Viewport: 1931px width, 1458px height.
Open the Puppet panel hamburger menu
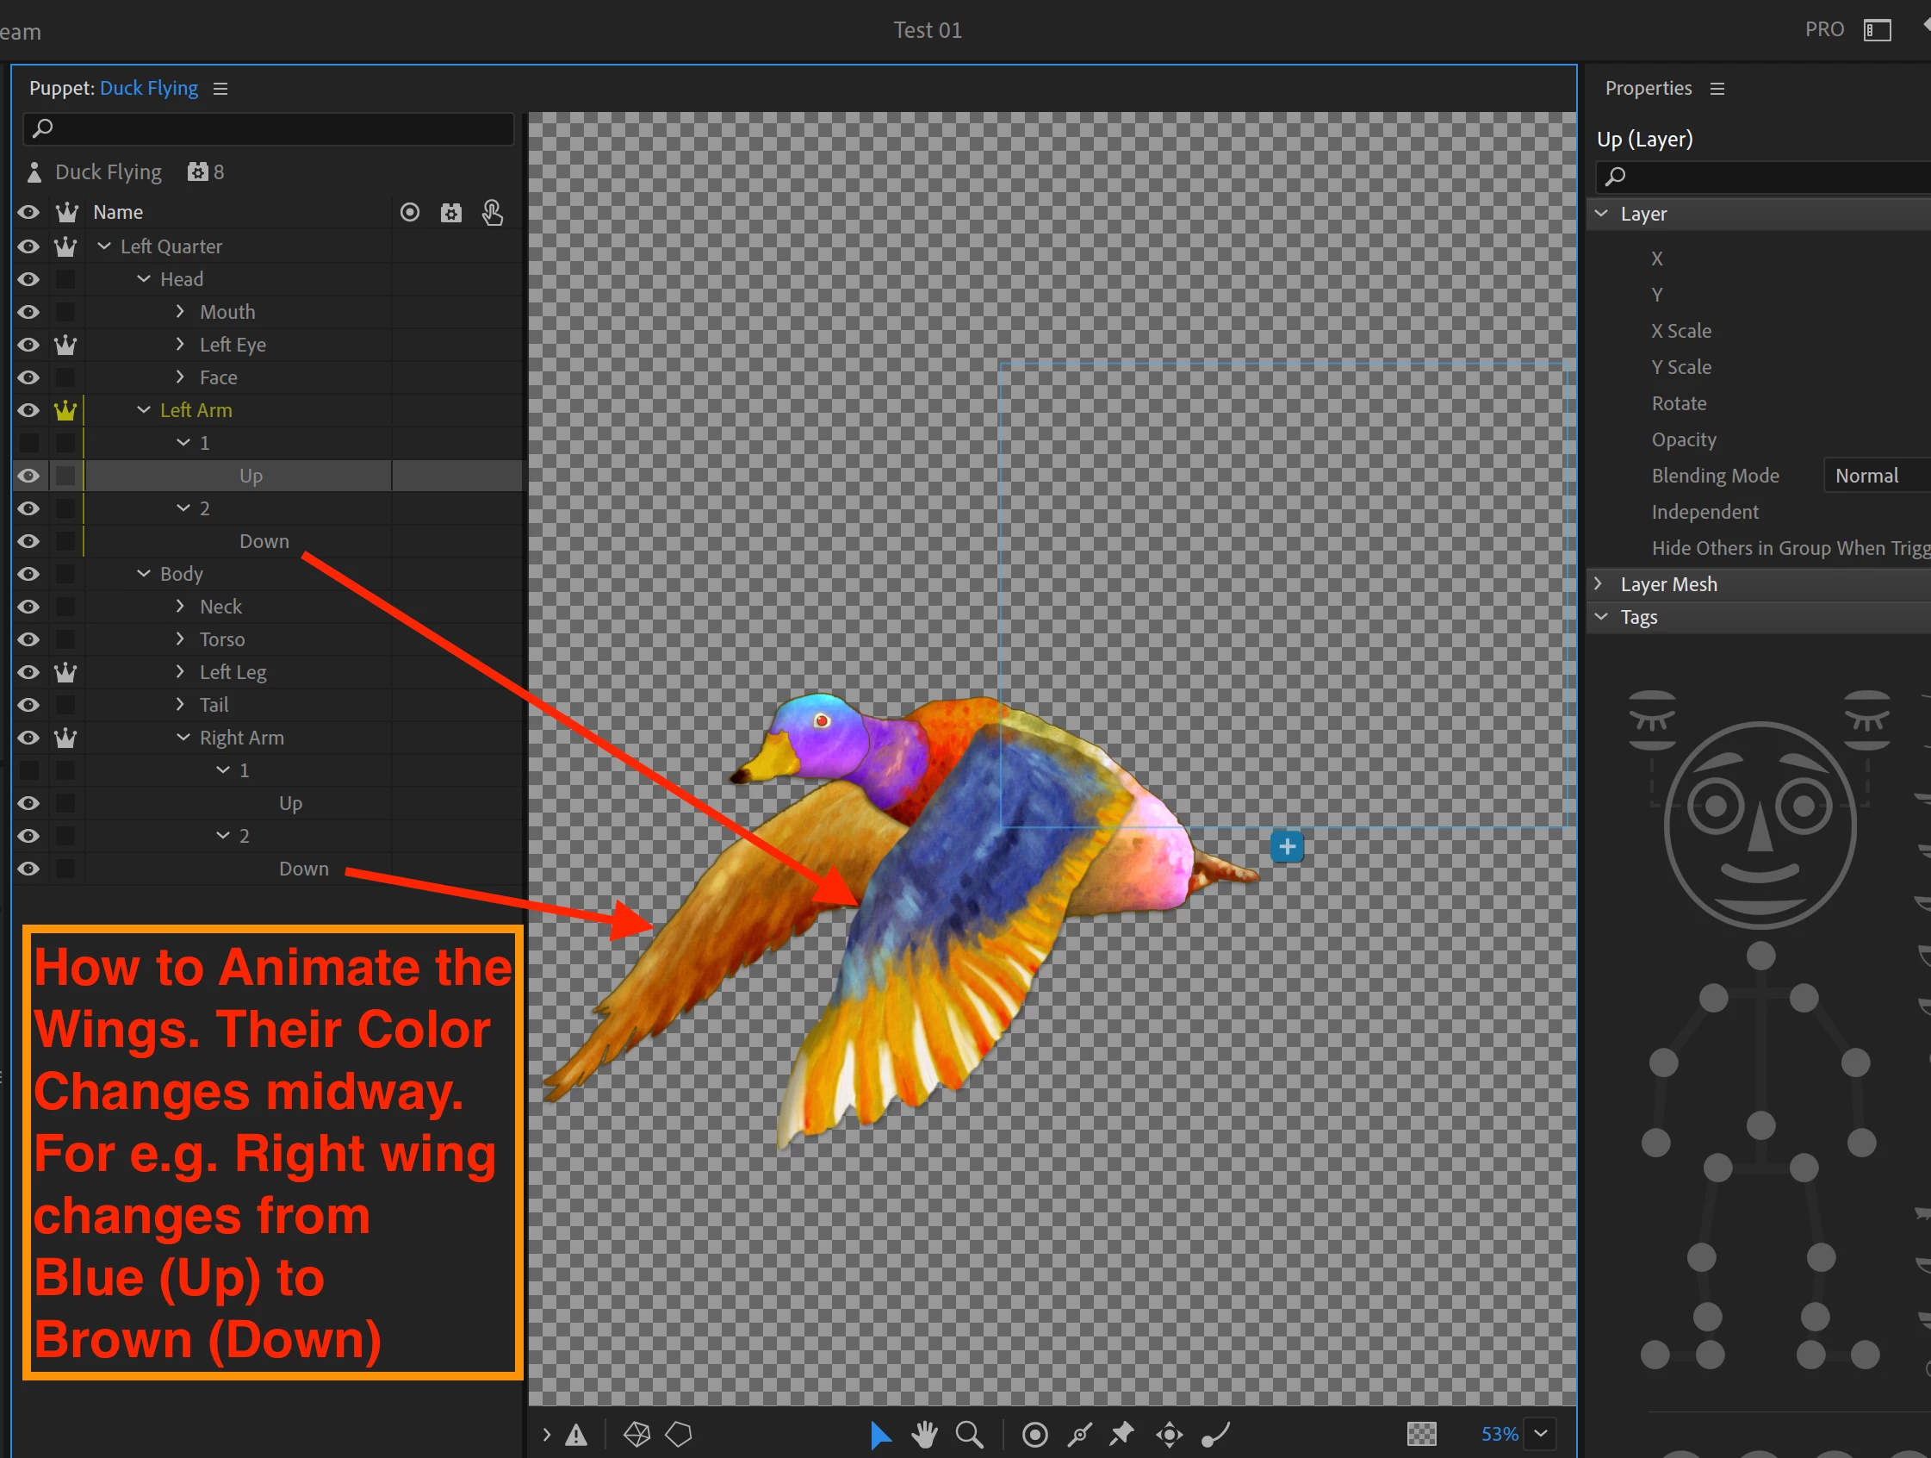tap(220, 89)
